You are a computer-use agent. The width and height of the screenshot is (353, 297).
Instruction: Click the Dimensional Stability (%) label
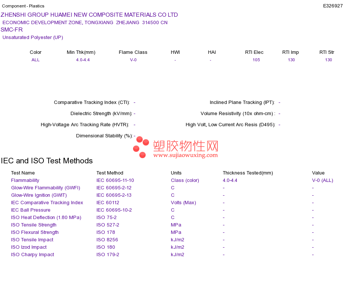[104, 136]
